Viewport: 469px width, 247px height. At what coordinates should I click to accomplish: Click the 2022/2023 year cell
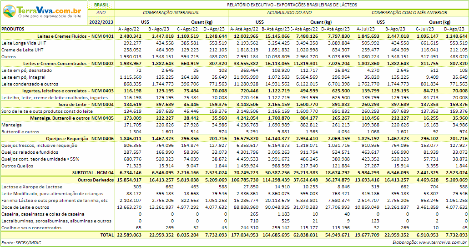101,21
